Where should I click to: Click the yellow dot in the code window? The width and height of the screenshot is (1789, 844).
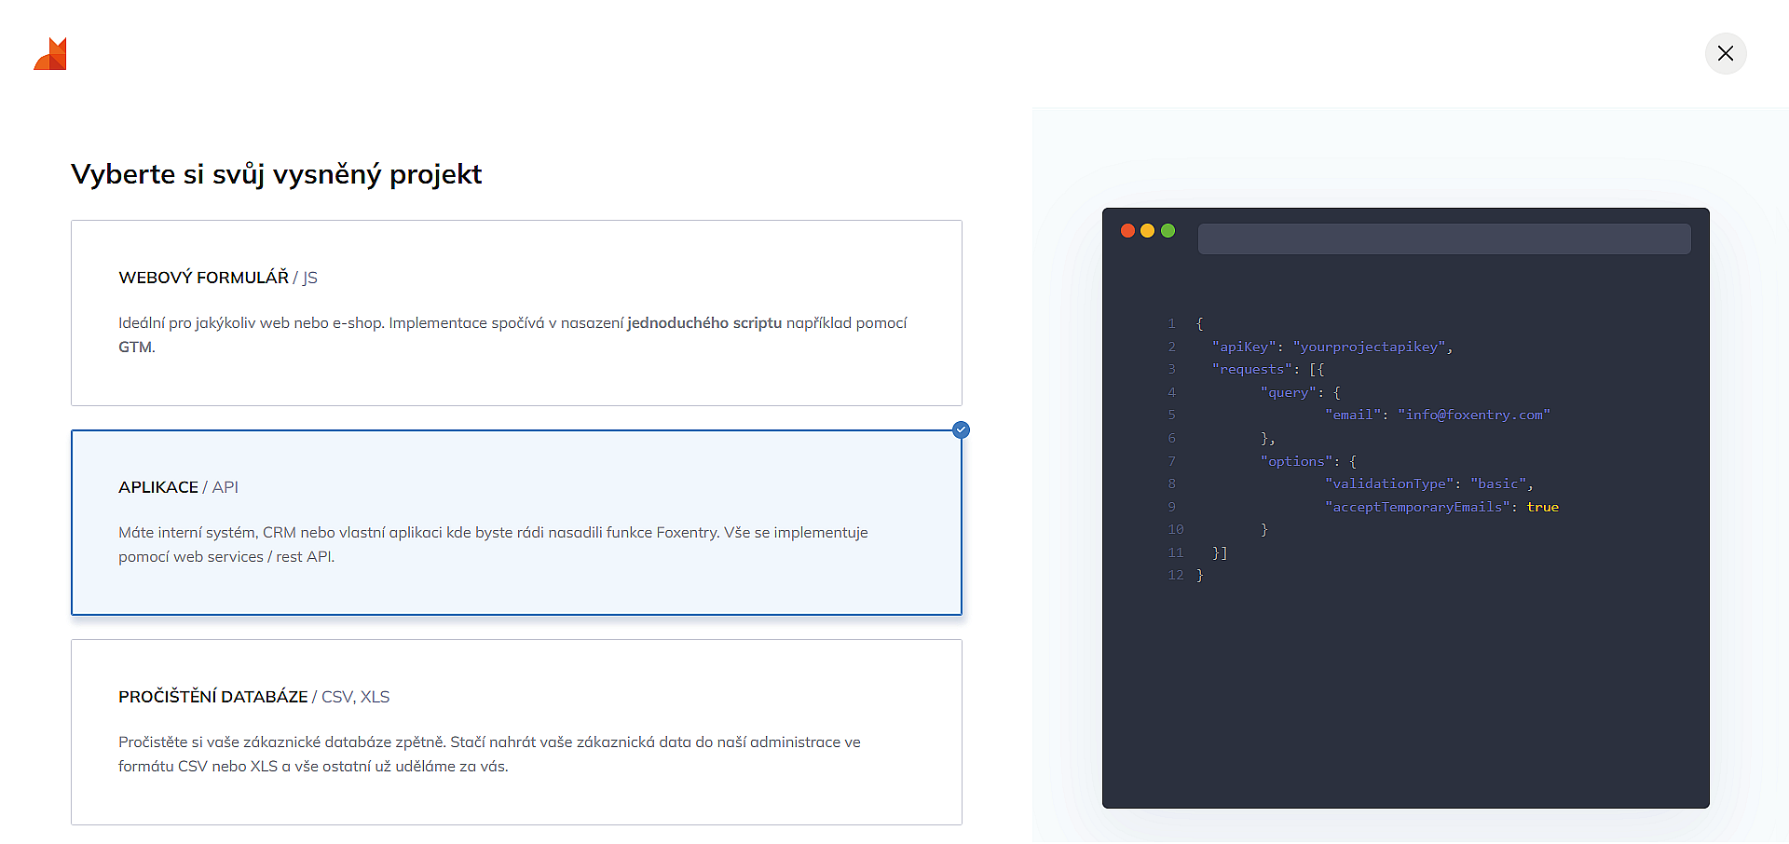pyautogui.click(x=1148, y=231)
